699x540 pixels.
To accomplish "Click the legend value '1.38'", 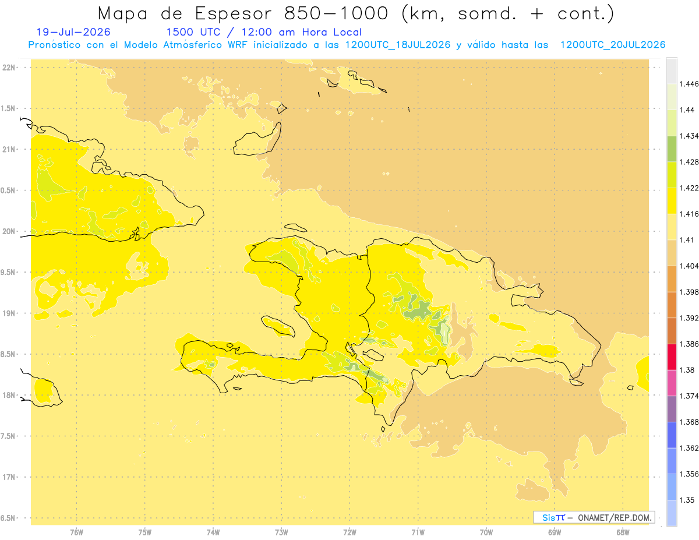I will tap(687, 370).
